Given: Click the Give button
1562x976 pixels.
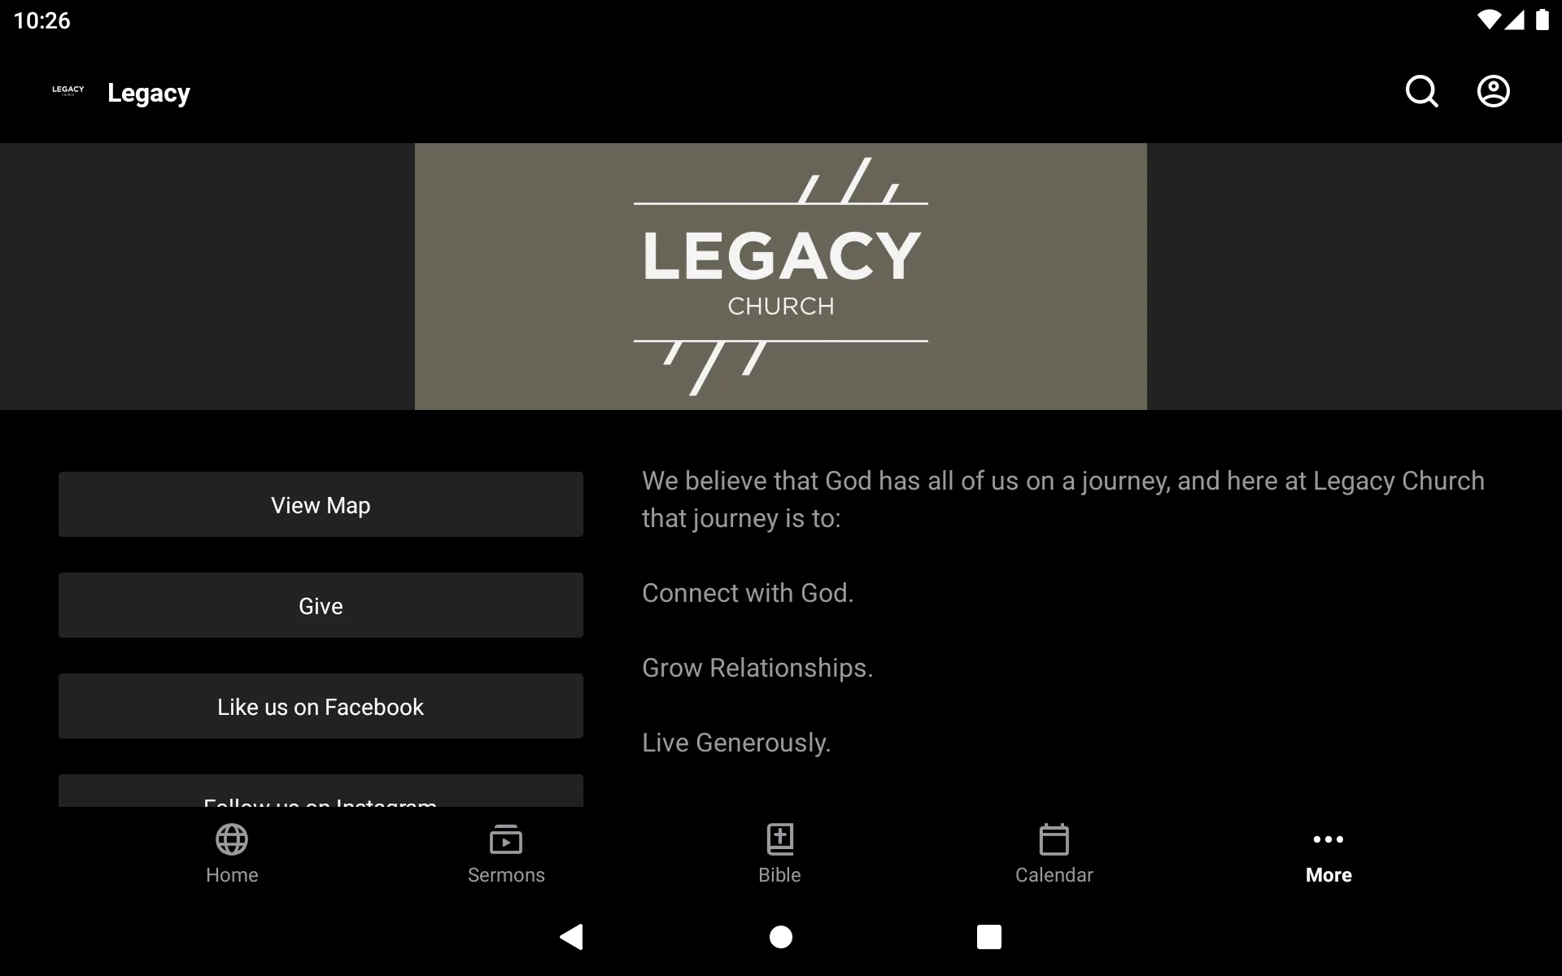Looking at the screenshot, I should [x=321, y=605].
